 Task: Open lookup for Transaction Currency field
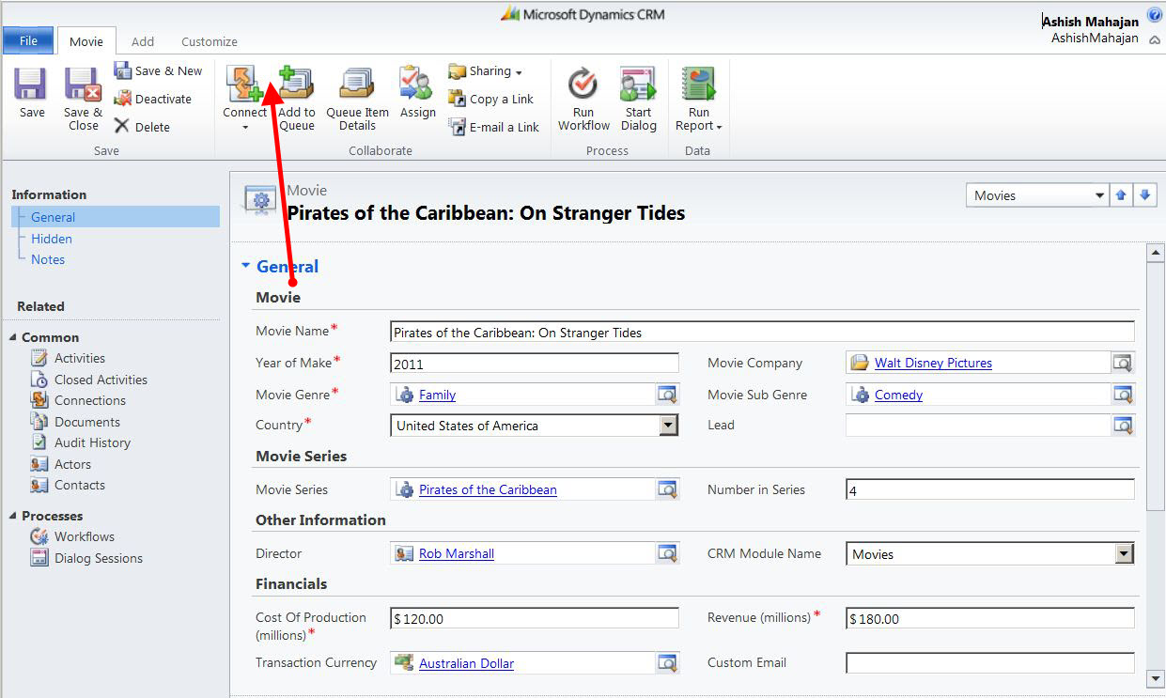pyautogui.click(x=667, y=663)
